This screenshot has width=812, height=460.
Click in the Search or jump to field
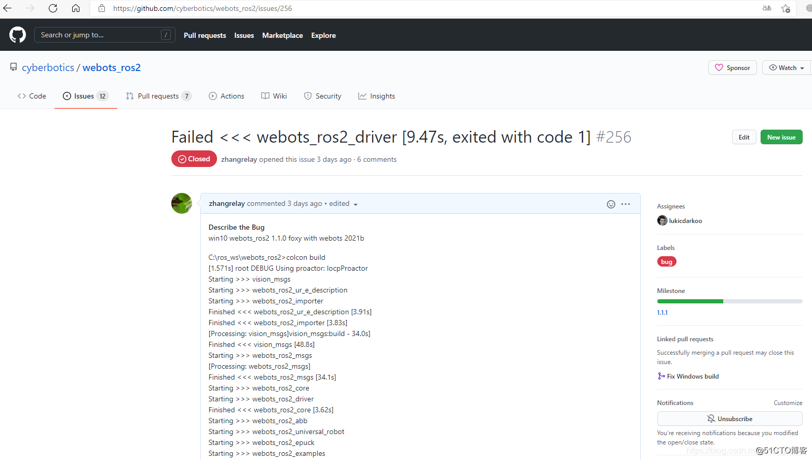105,35
